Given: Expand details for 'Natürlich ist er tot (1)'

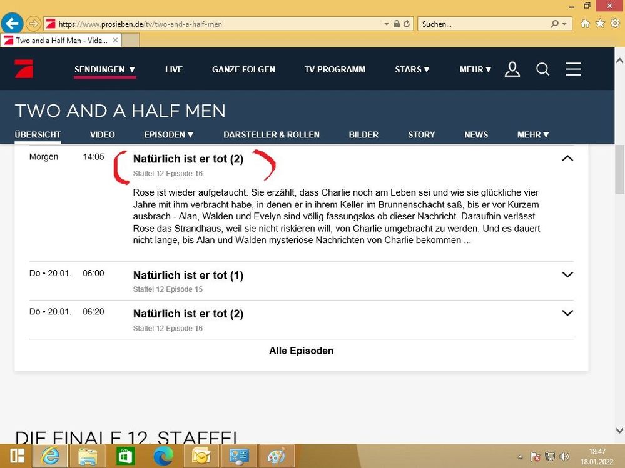Looking at the screenshot, I should pyautogui.click(x=567, y=274).
